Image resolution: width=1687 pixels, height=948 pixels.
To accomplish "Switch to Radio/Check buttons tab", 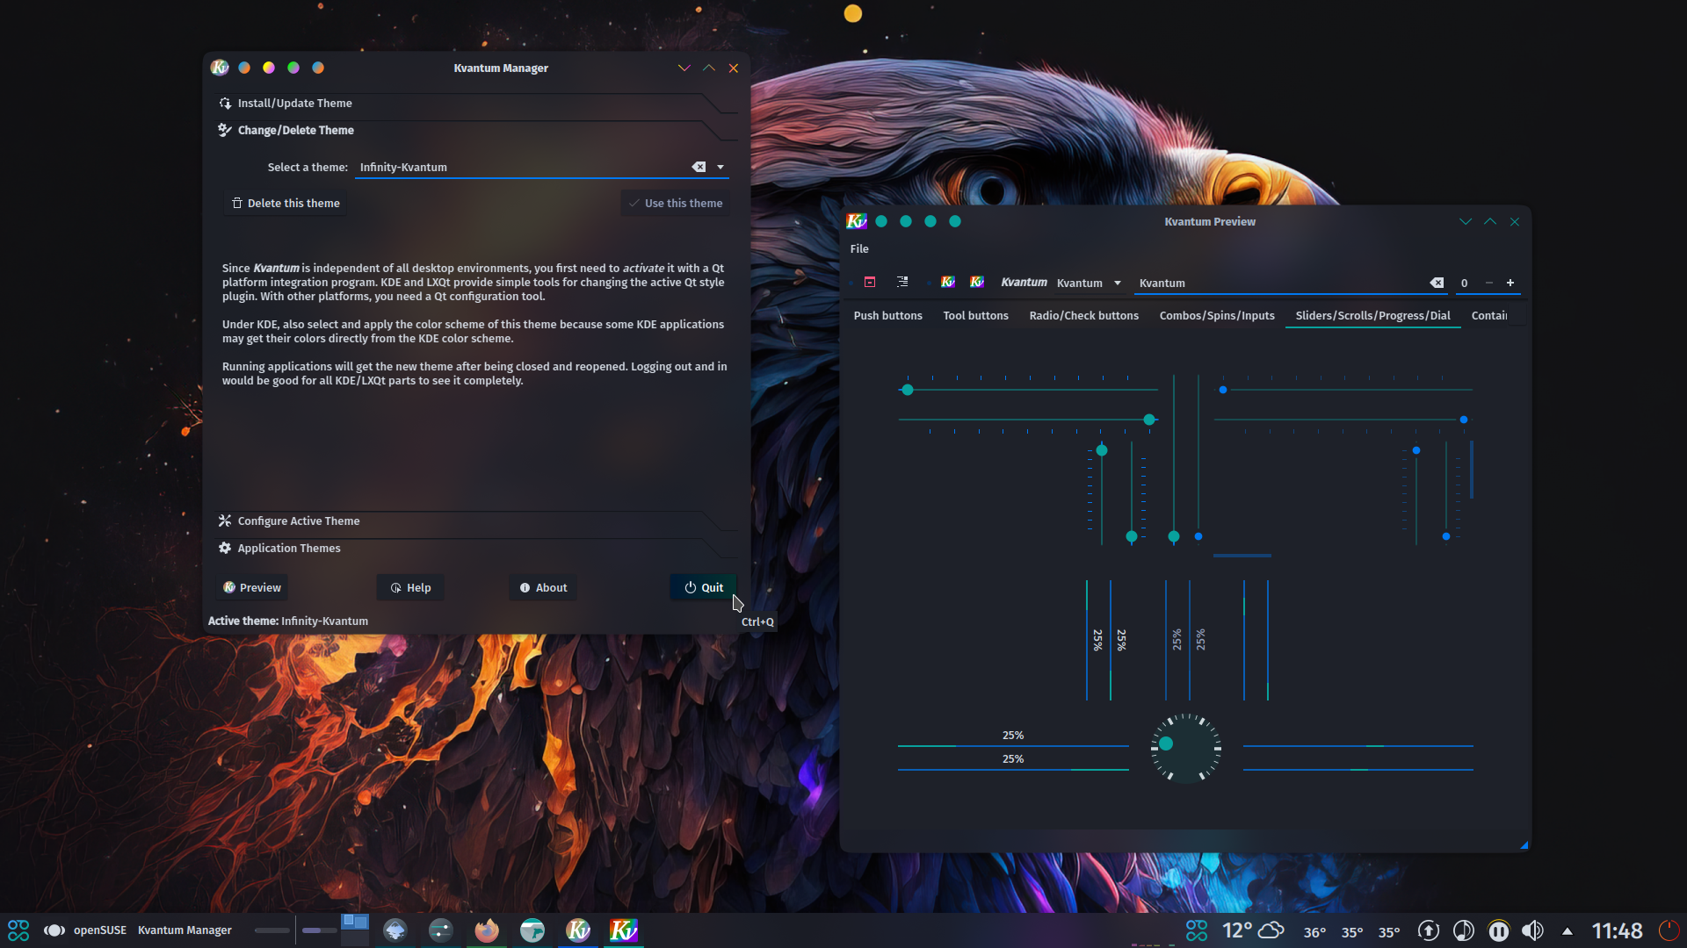I will point(1083,315).
